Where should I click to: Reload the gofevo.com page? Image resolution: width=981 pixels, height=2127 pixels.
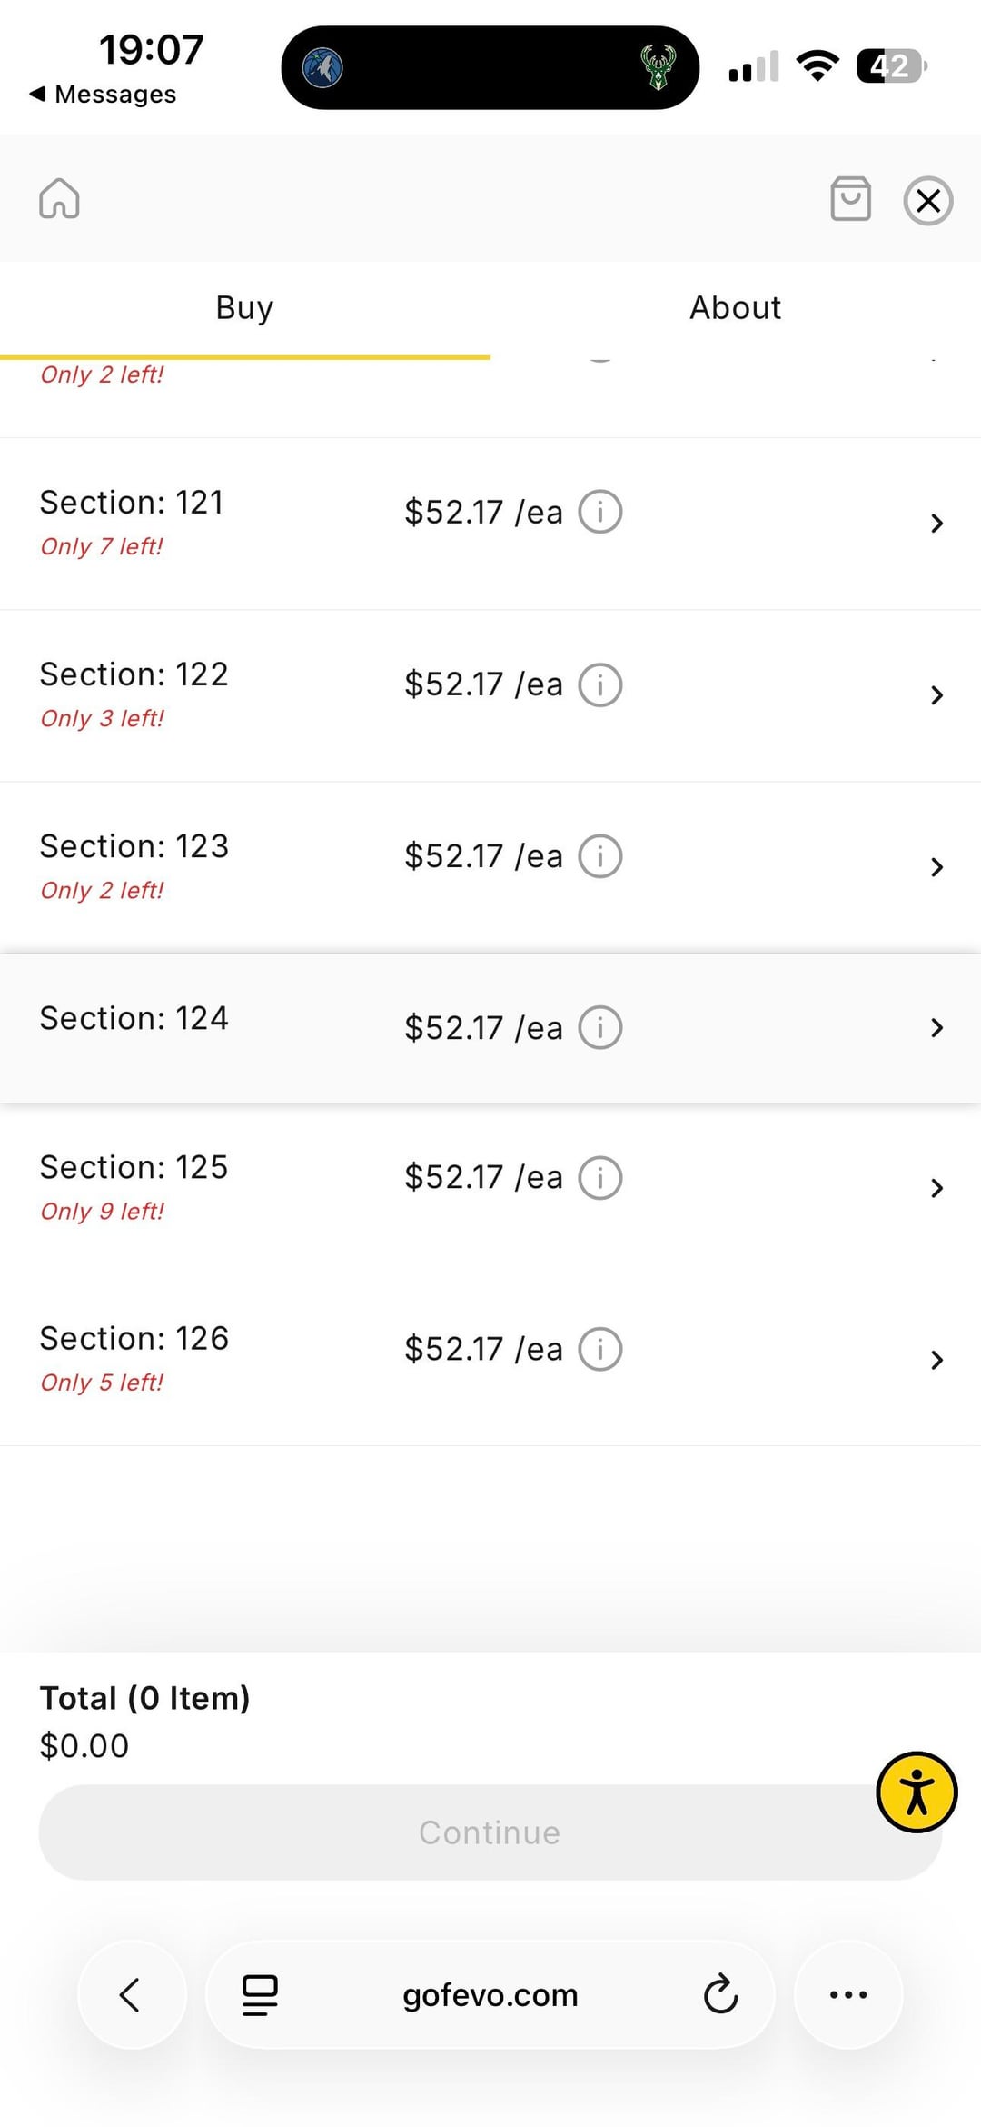pos(720,1994)
